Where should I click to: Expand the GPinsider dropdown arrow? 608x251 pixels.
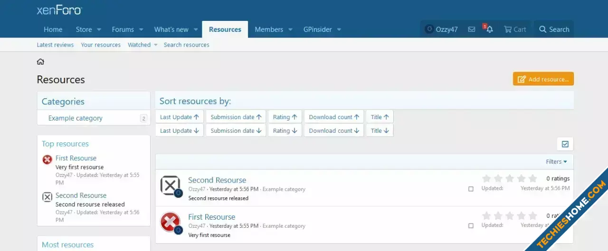pos(339,29)
